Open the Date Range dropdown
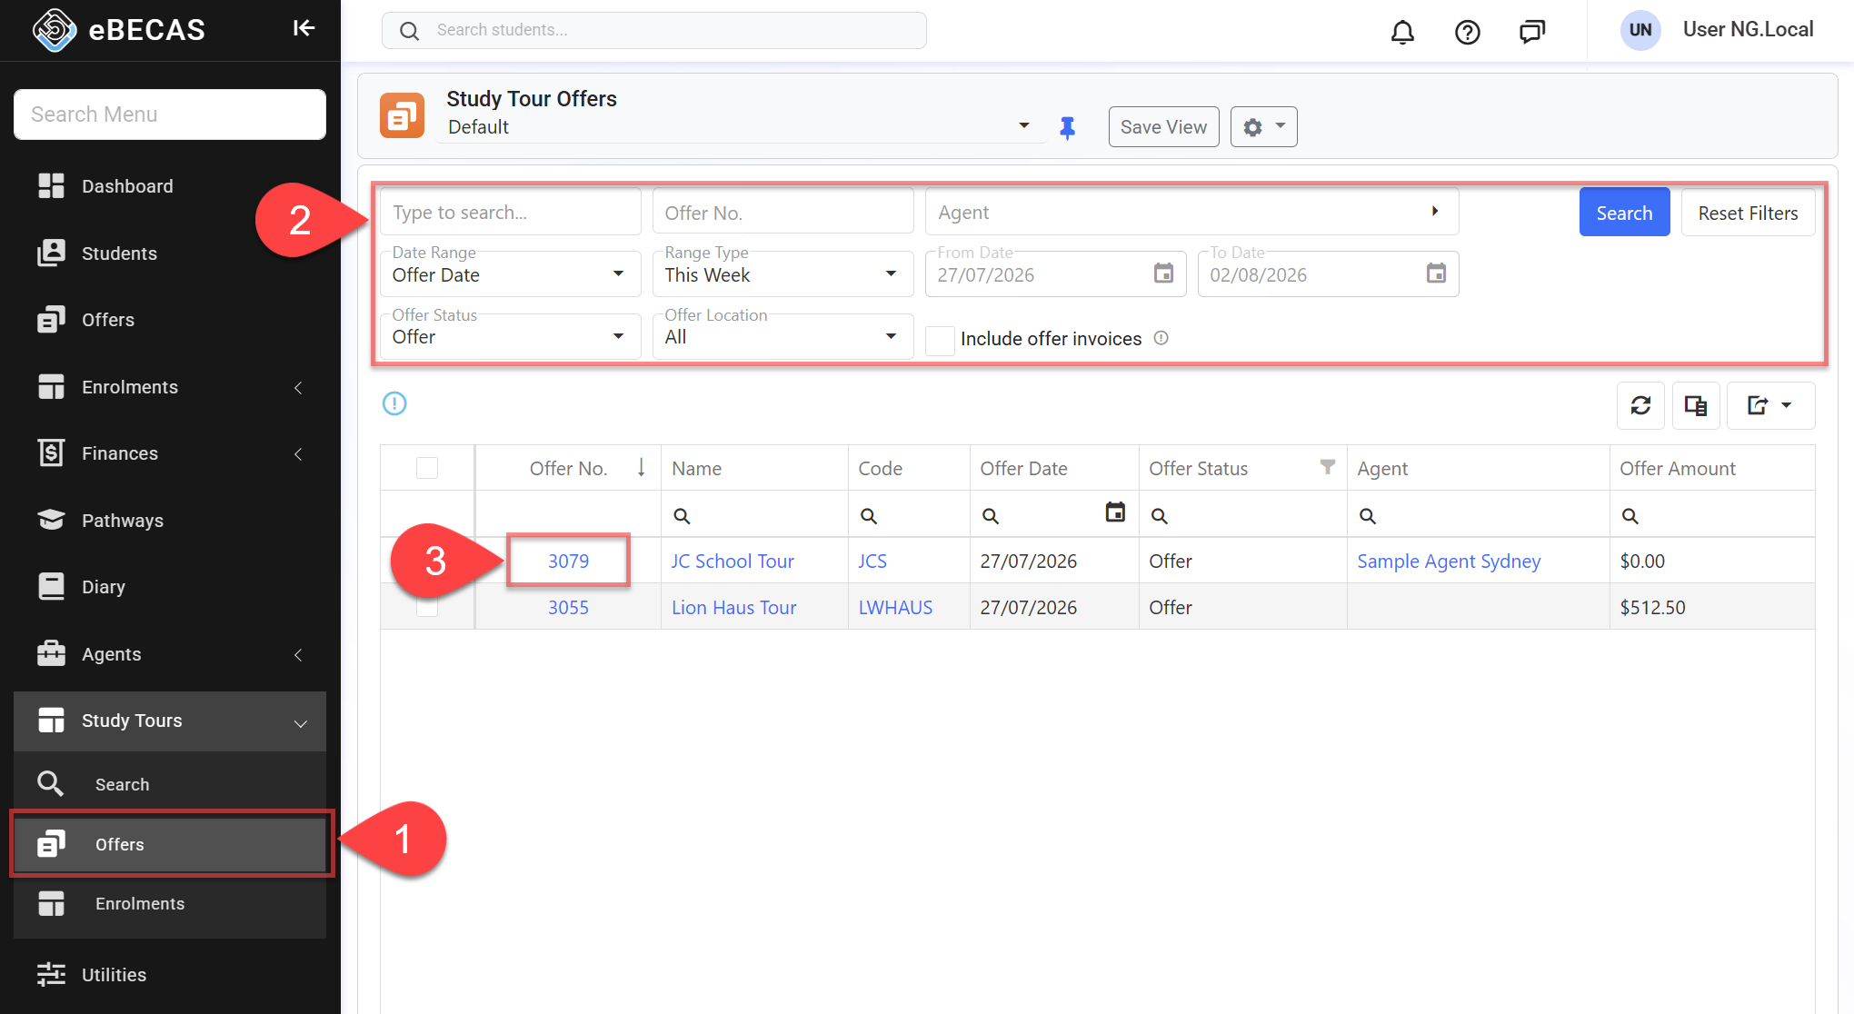Viewport: 1854px width, 1014px height. [x=510, y=274]
